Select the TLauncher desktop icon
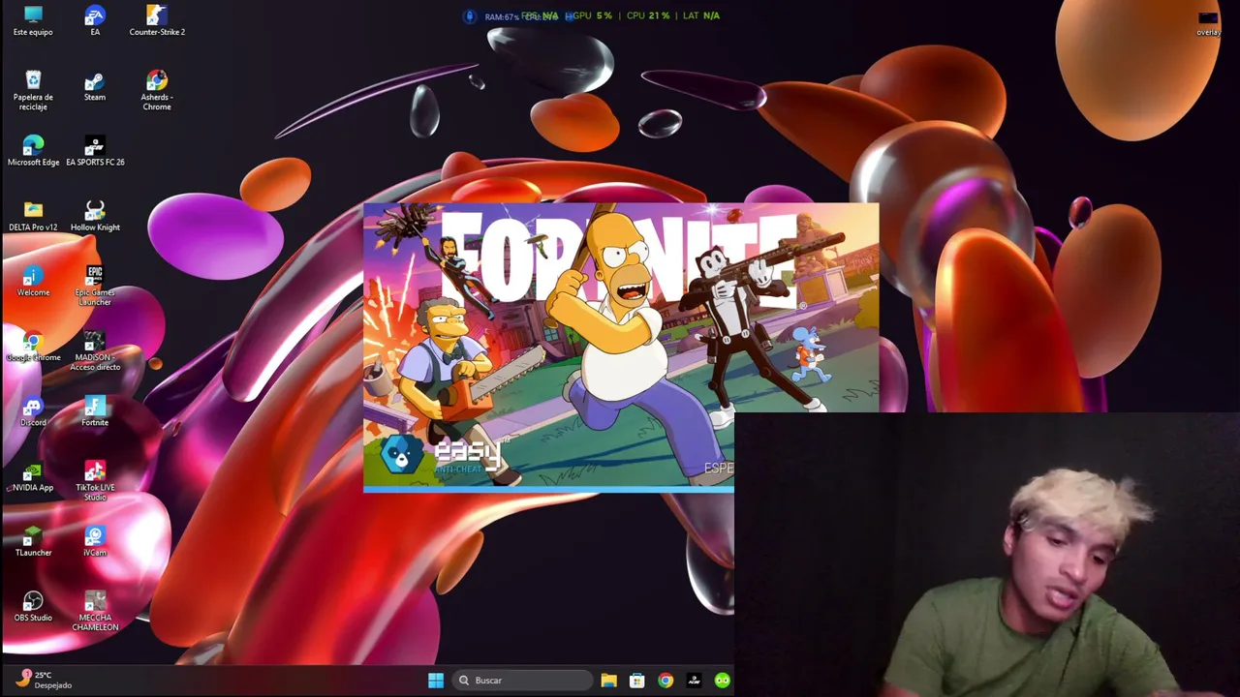The image size is (1240, 697). pyautogui.click(x=33, y=541)
